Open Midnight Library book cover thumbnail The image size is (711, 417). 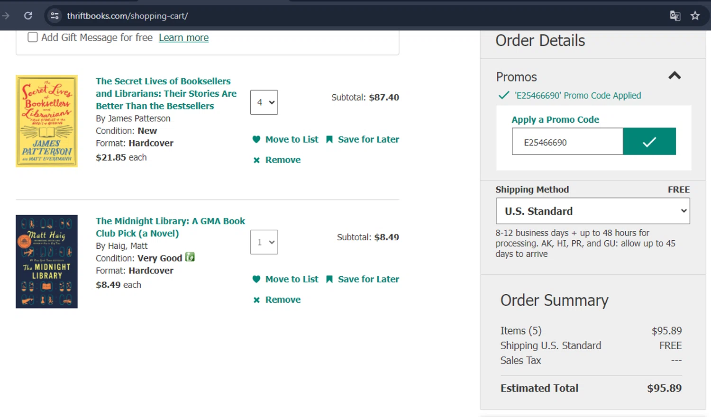pos(46,262)
